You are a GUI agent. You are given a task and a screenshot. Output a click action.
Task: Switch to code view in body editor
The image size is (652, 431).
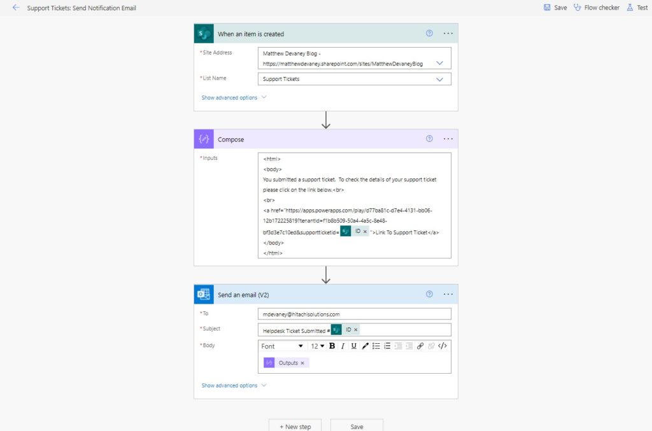(x=443, y=346)
